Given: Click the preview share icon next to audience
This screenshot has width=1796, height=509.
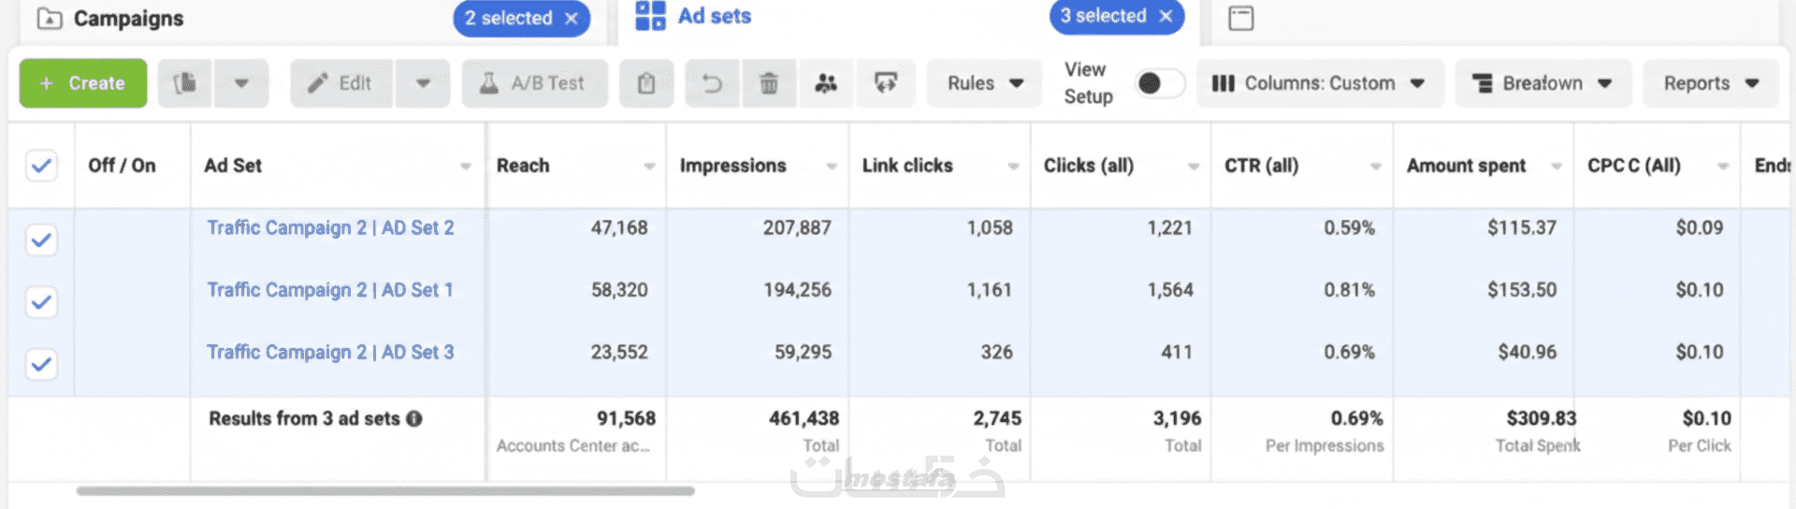Looking at the screenshot, I should [x=885, y=83].
